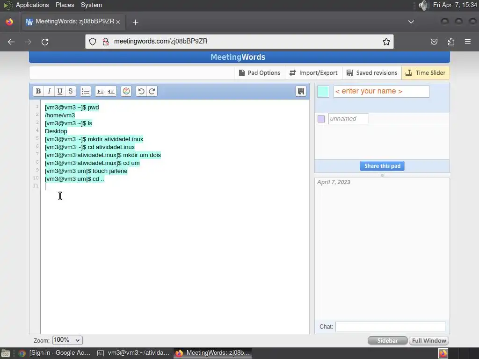Toggle strikethrough formatting button
Screen dimensions: 479x359
click(x=70, y=91)
